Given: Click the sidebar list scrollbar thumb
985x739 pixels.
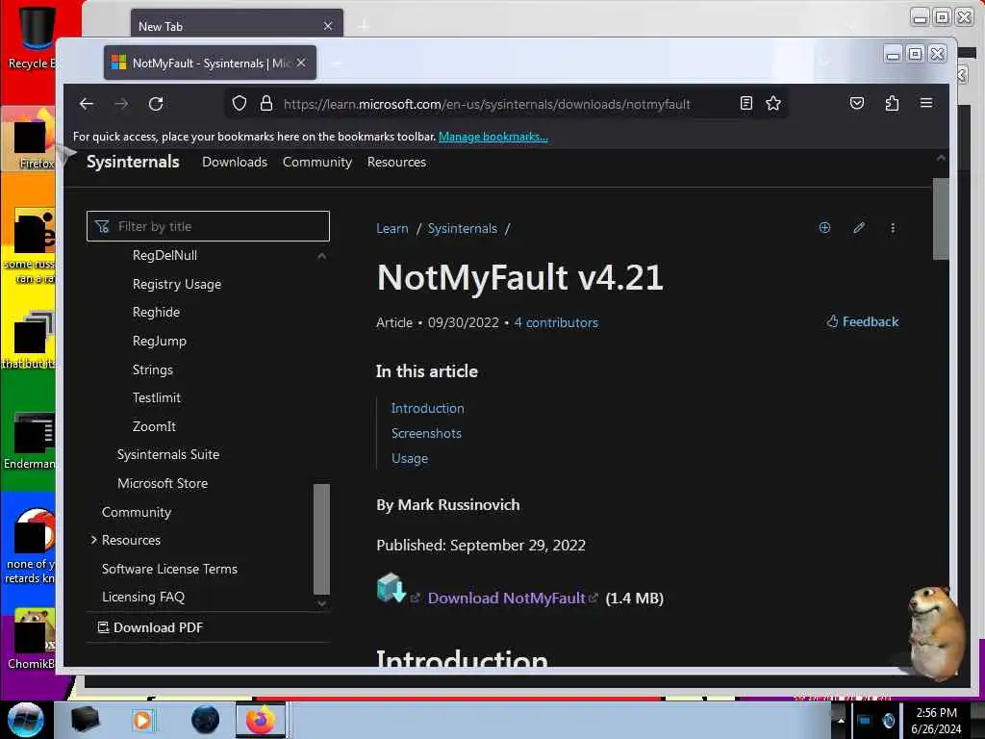Looking at the screenshot, I should click(321, 539).
